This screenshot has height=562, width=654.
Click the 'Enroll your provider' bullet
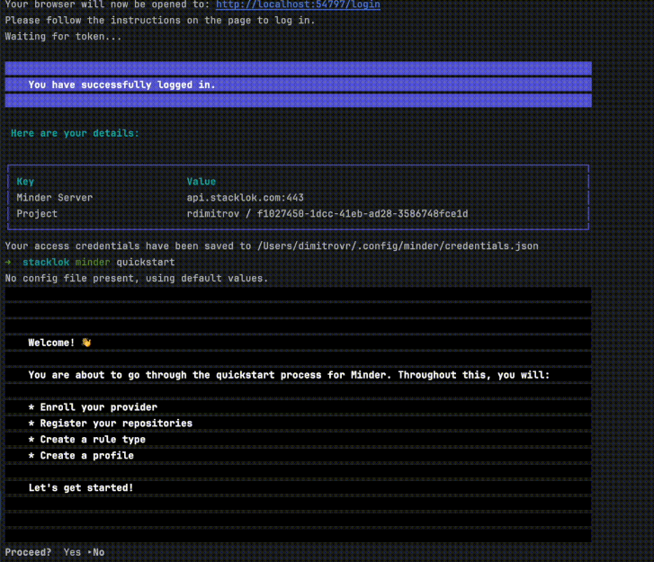point(93,407)
